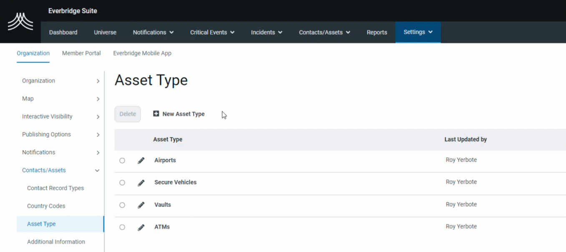Edit Secure Vehicles via pencil icon
The image size is (566, 252).
pos(141,183)
